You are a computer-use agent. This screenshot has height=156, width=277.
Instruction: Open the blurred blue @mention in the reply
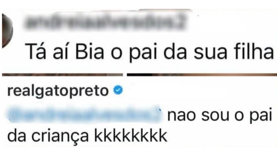point(84,114)
